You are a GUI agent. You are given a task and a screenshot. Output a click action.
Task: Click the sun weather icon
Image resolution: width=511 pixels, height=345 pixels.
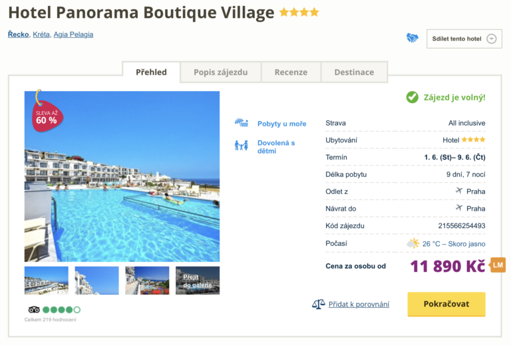click(413, 243)
